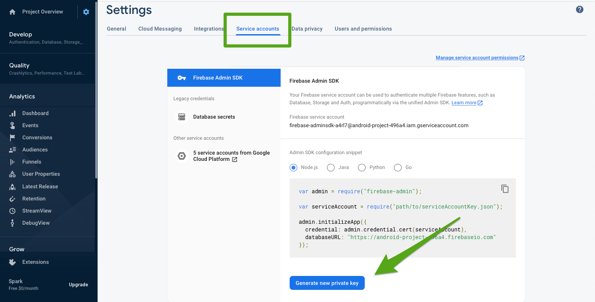Screen dimensions: 595x302
Task: Click the Audiences people icon
Action: tap(13, 150)
